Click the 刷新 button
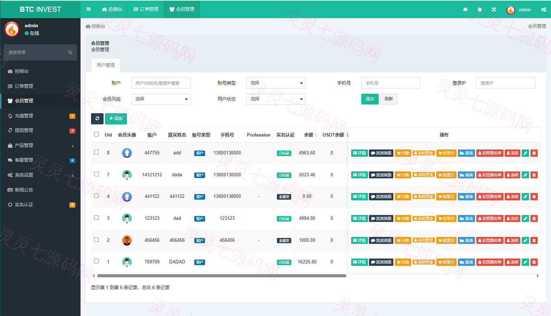Viewport: 551px width, 316px height. 389,99
